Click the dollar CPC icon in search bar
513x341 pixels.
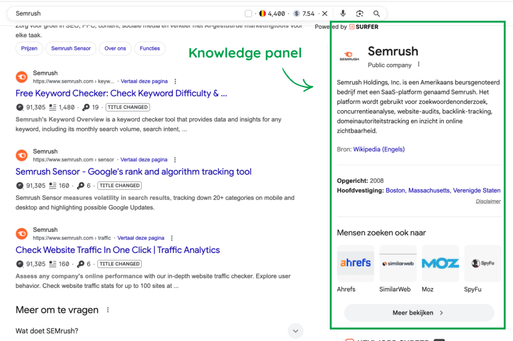tap(297, 13)
